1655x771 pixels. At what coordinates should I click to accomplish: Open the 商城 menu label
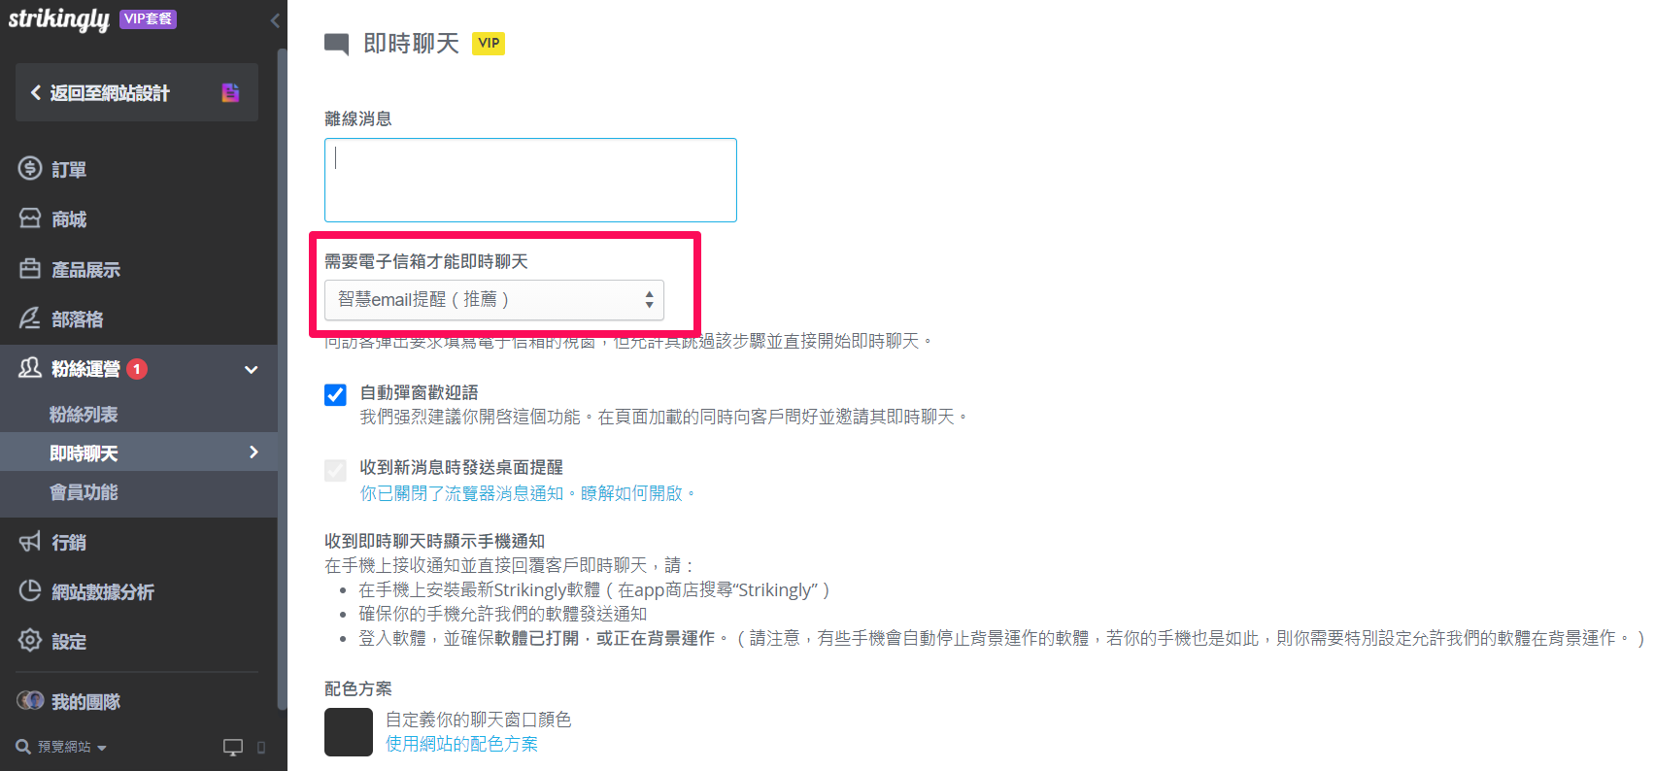pos(69,219)
